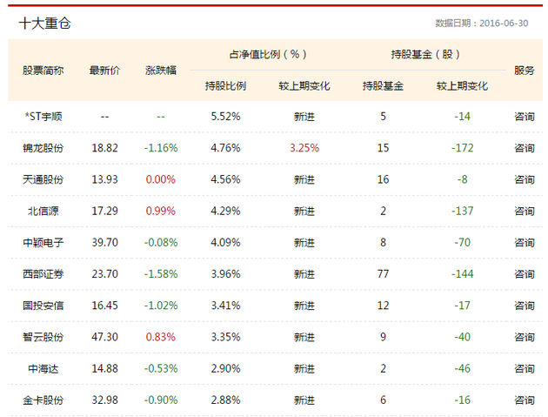The width and height of the screenshot is (548, 417).
Task: Click the -172 fund change value
Action: click(x=463, y=148)
